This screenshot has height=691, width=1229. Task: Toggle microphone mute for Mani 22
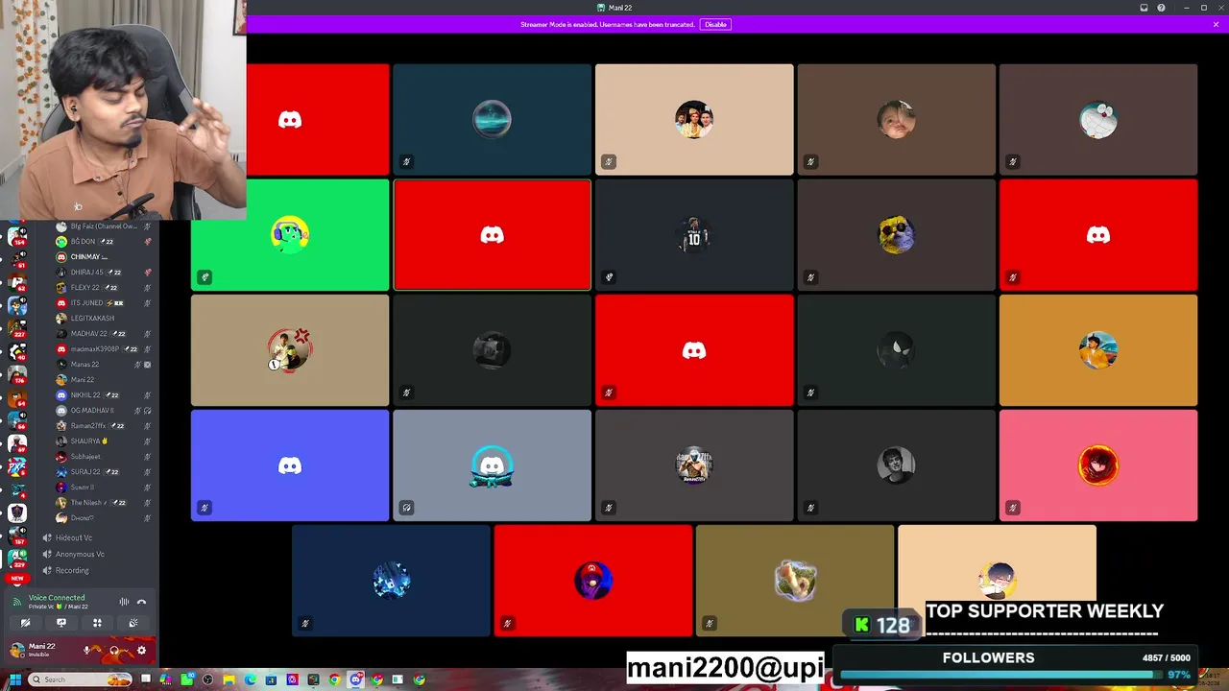87,651
